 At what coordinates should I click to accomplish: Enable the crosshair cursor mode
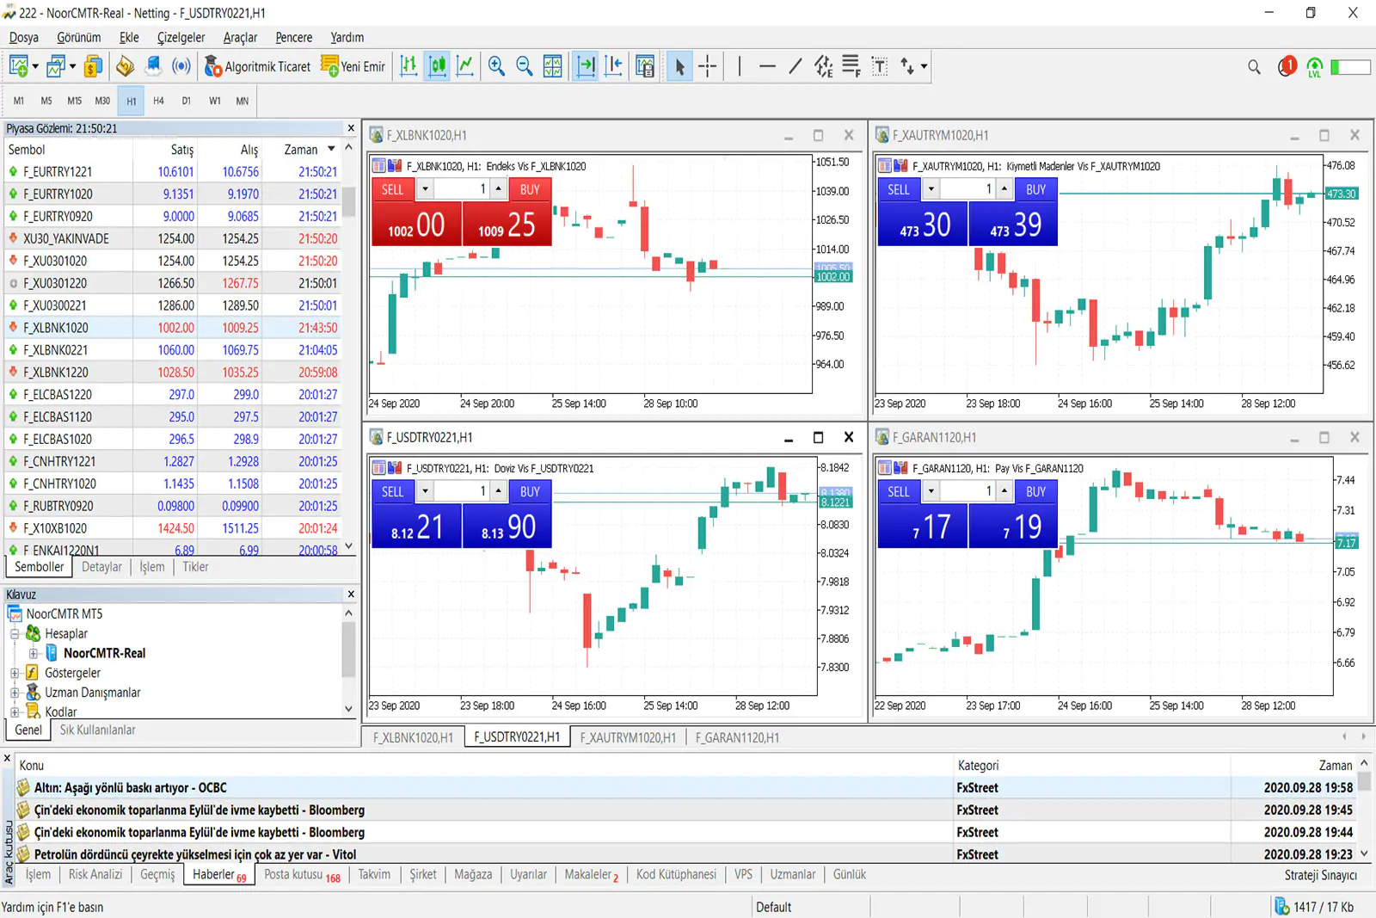(x=708, y=66)
